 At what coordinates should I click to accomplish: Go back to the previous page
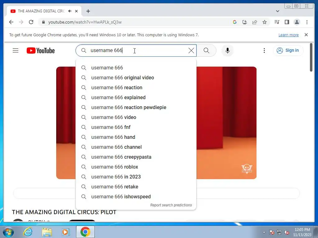[11, 22]
